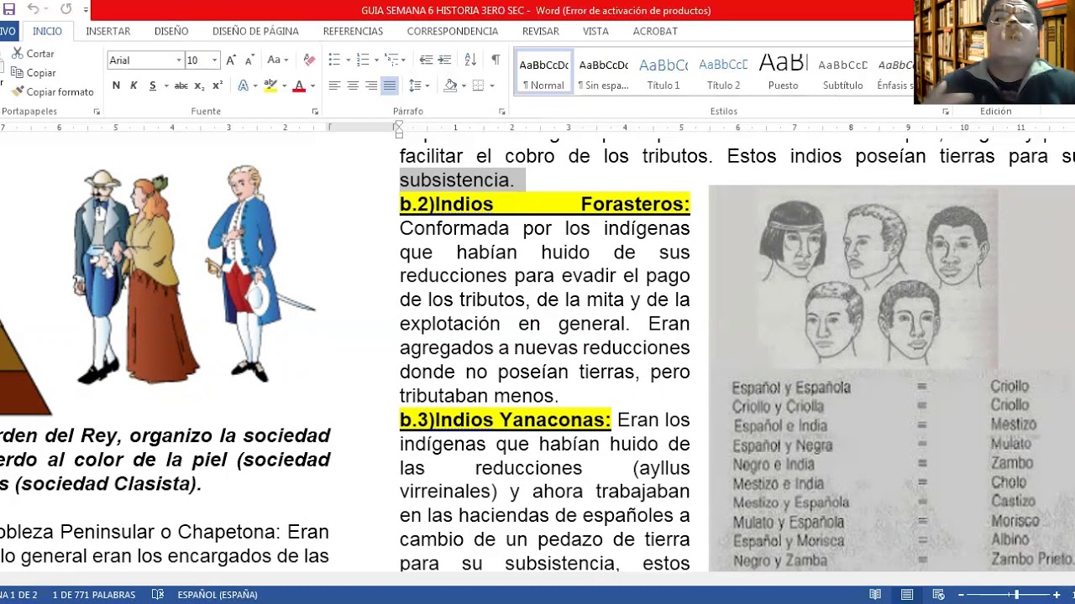Open the INICIO ribbon tab

[47, 31]
